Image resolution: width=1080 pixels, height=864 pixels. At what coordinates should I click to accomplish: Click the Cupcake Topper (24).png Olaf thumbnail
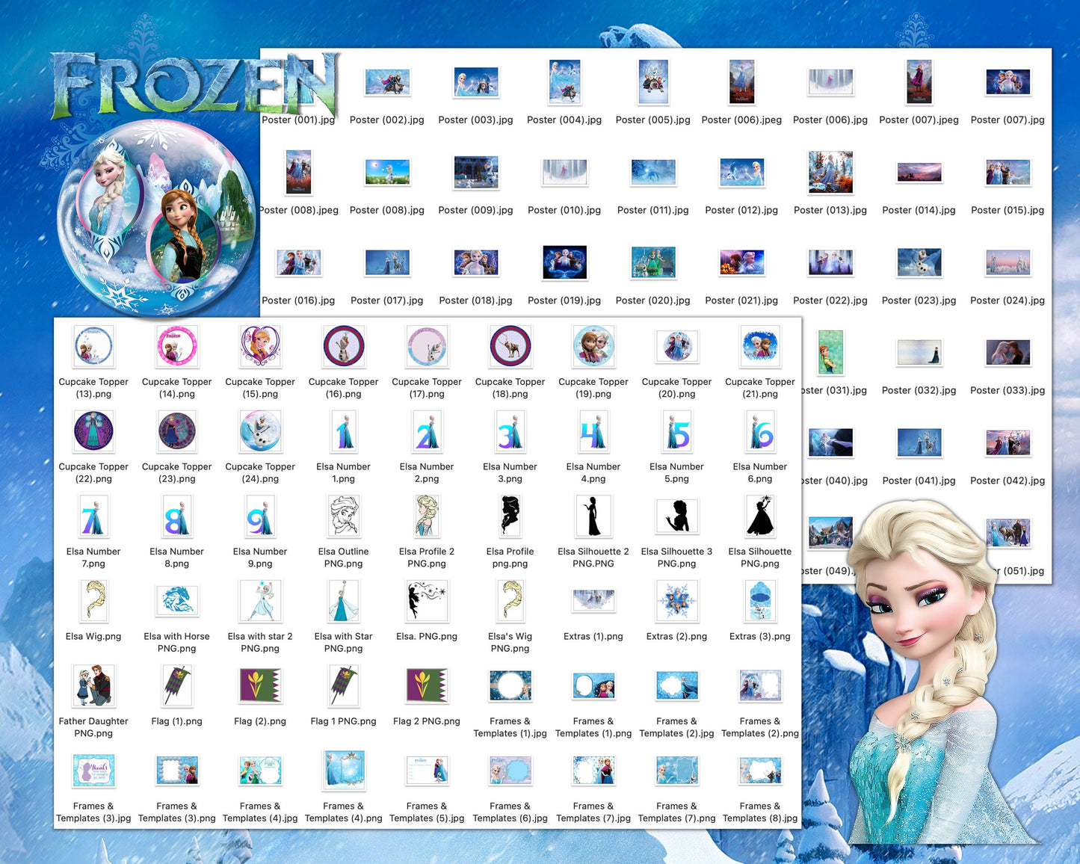point(260,432)
